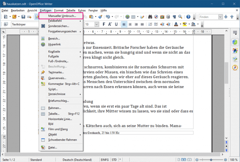Open the Navigator compass icon in toolbar
Viewport: 240px width, 162px height.
click(x=157, y=17)
